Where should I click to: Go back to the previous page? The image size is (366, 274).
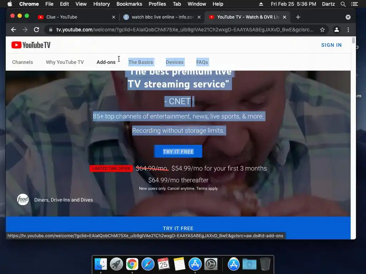click(14, 30)
